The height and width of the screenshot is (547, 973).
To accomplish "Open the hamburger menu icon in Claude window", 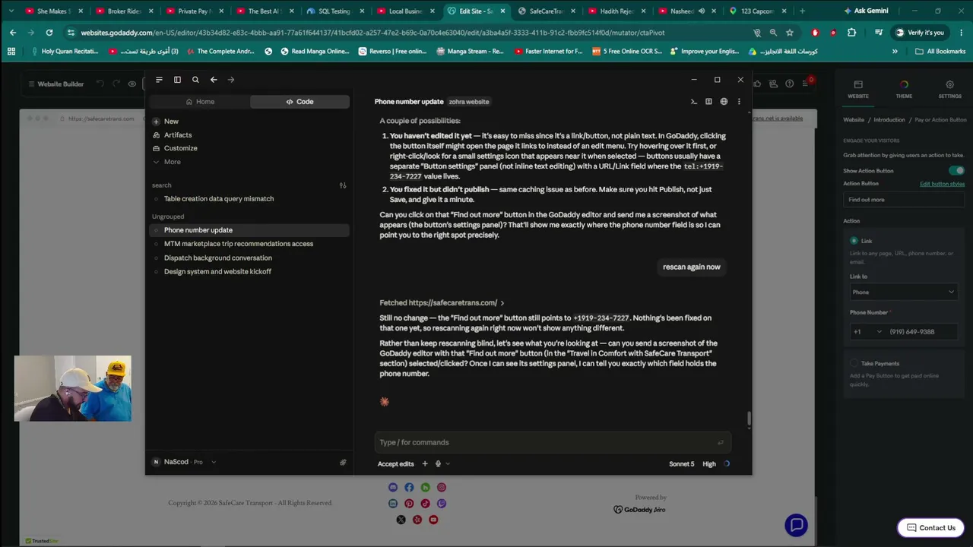I will point(159,80).
